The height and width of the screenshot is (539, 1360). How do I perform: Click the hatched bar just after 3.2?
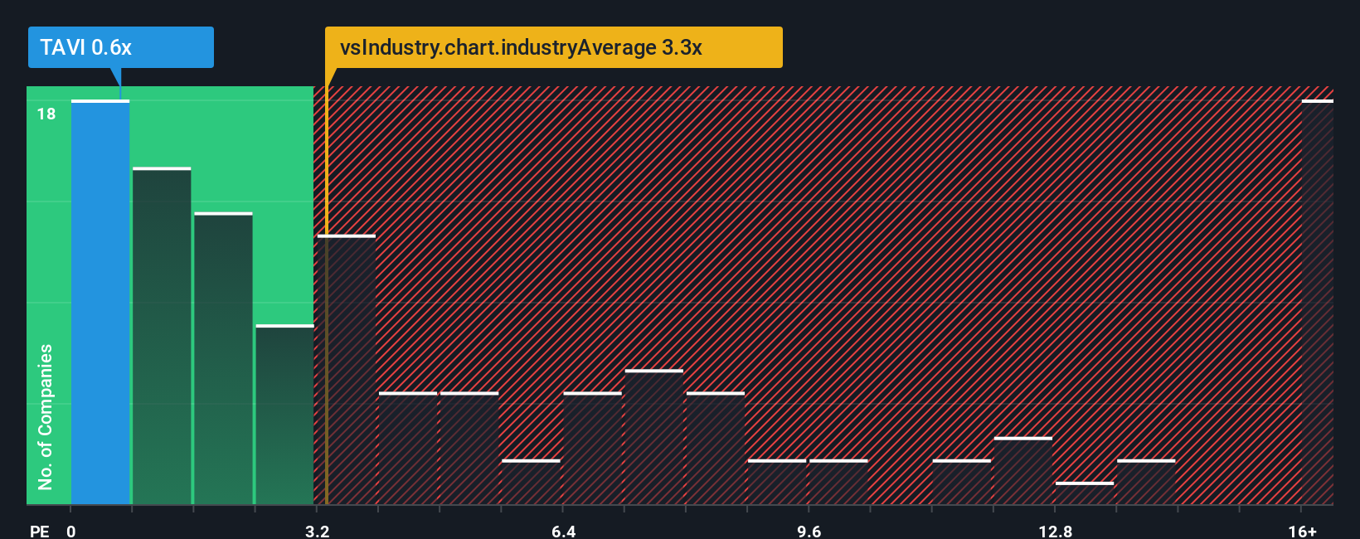click(347, 370)
